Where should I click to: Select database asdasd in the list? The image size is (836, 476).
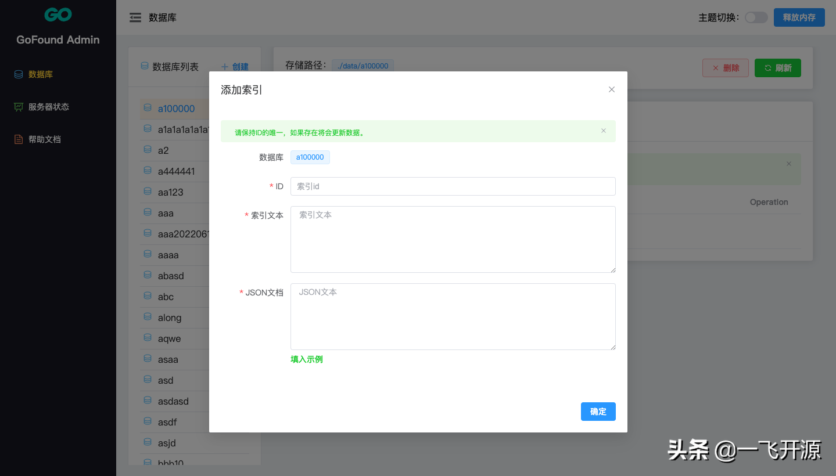coord(174,401)
